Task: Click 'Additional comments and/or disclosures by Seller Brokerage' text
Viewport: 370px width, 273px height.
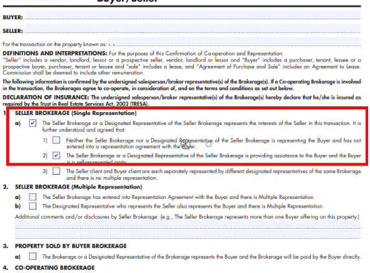Action: pos(87,217)
